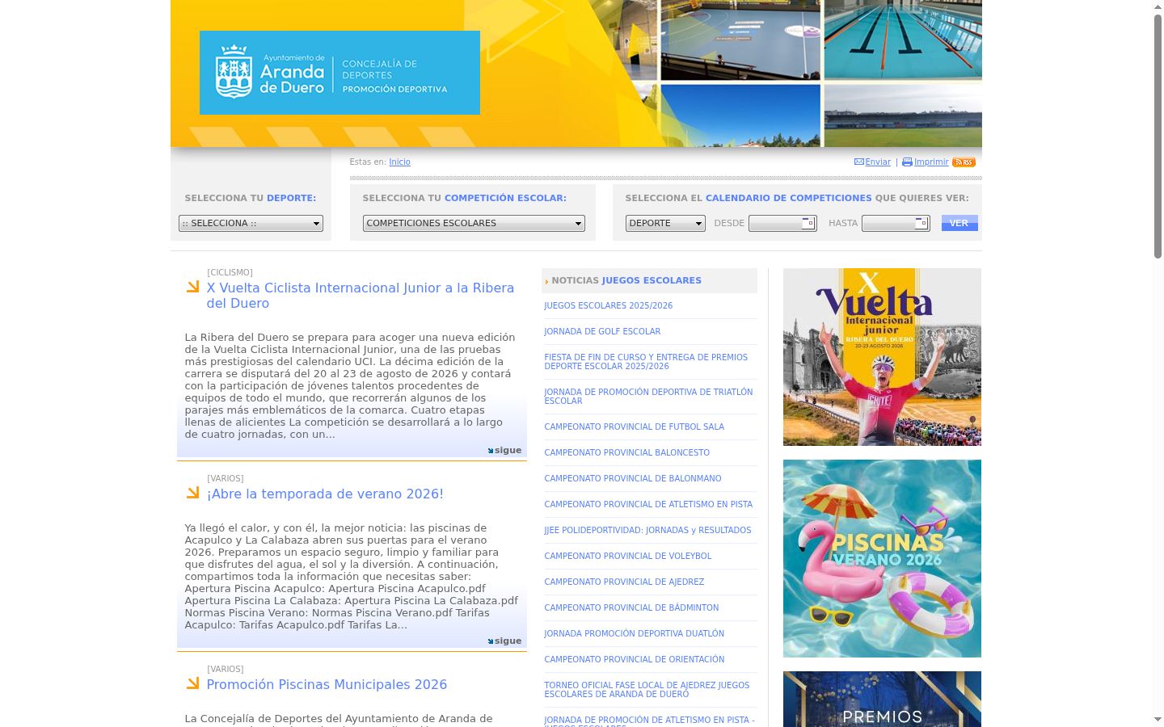Open ¡Abre la temporada de verano 2026! article
Screen dimensions: 1164x727
click(325, 494)
